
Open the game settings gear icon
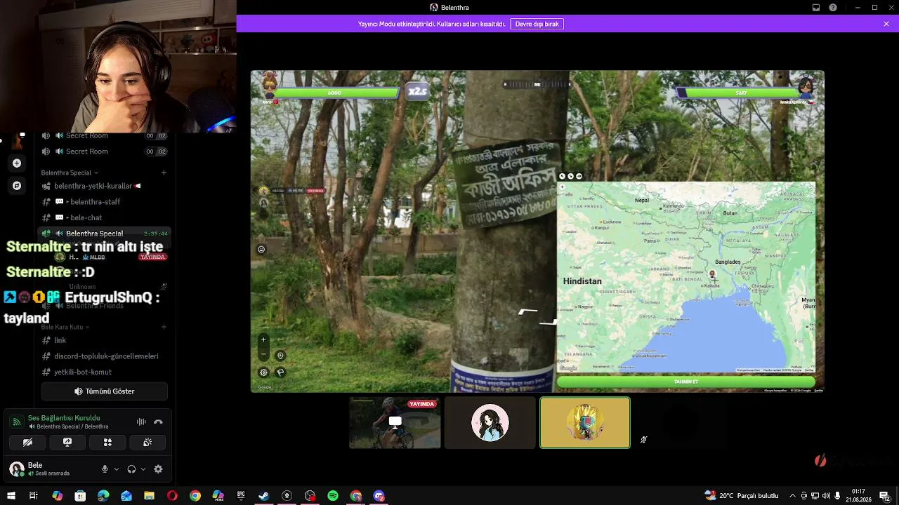[x=263, y=372]
